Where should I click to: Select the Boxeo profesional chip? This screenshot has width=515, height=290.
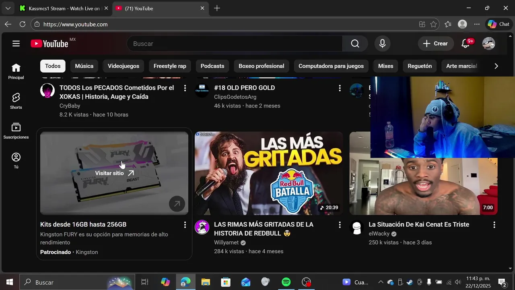[261, 66]
